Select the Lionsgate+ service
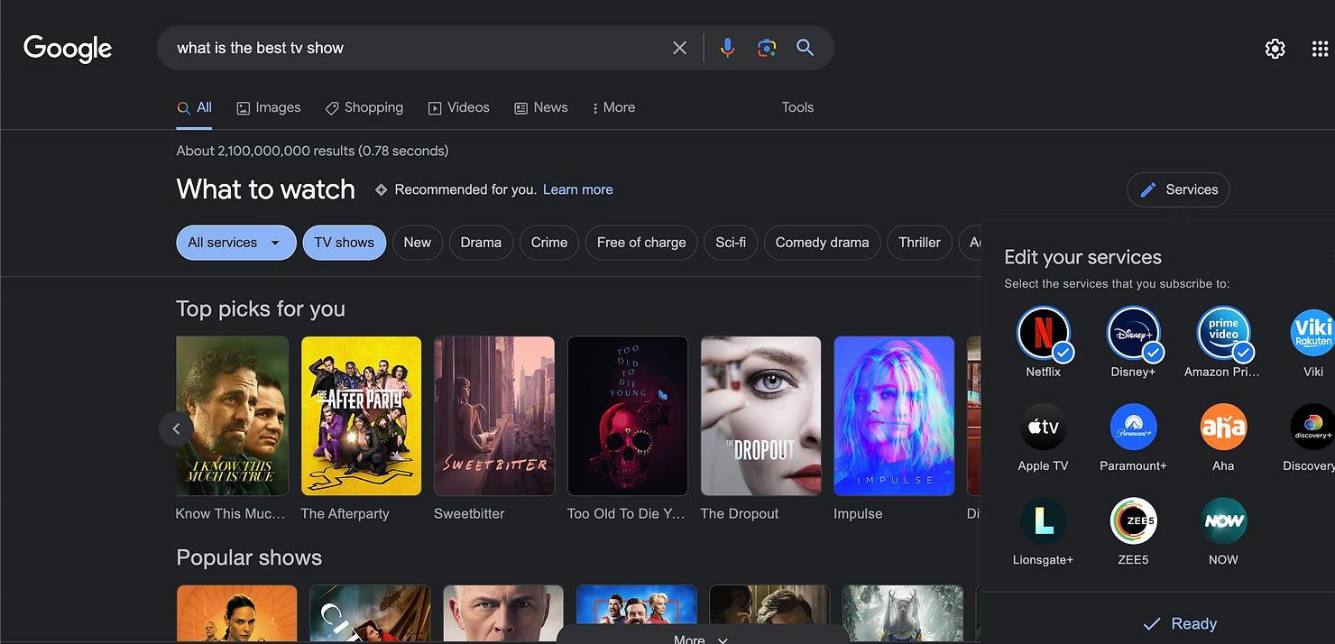 1044,520
